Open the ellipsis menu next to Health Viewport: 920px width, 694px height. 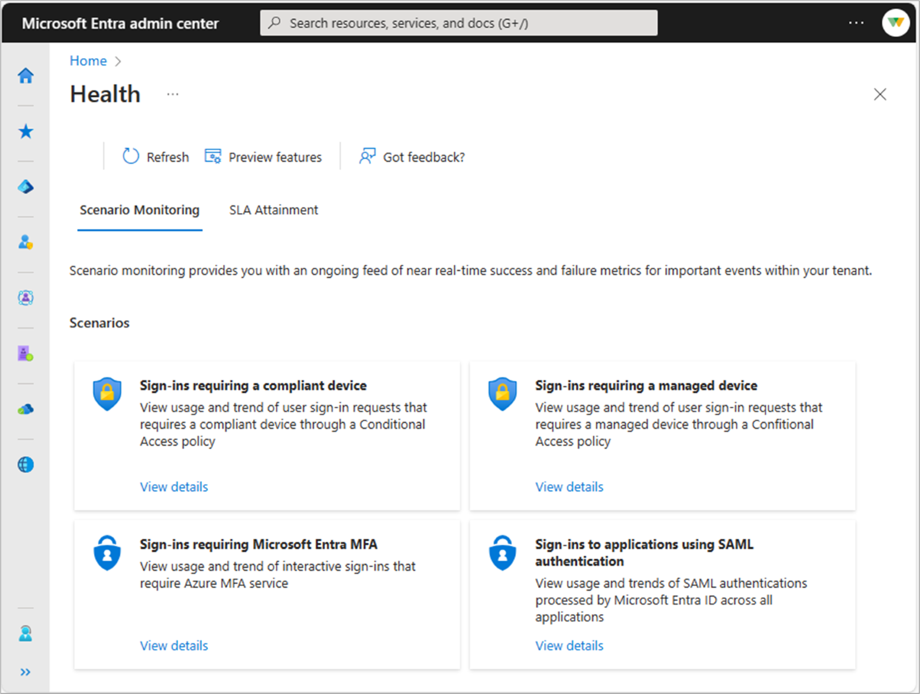point(172,94)
